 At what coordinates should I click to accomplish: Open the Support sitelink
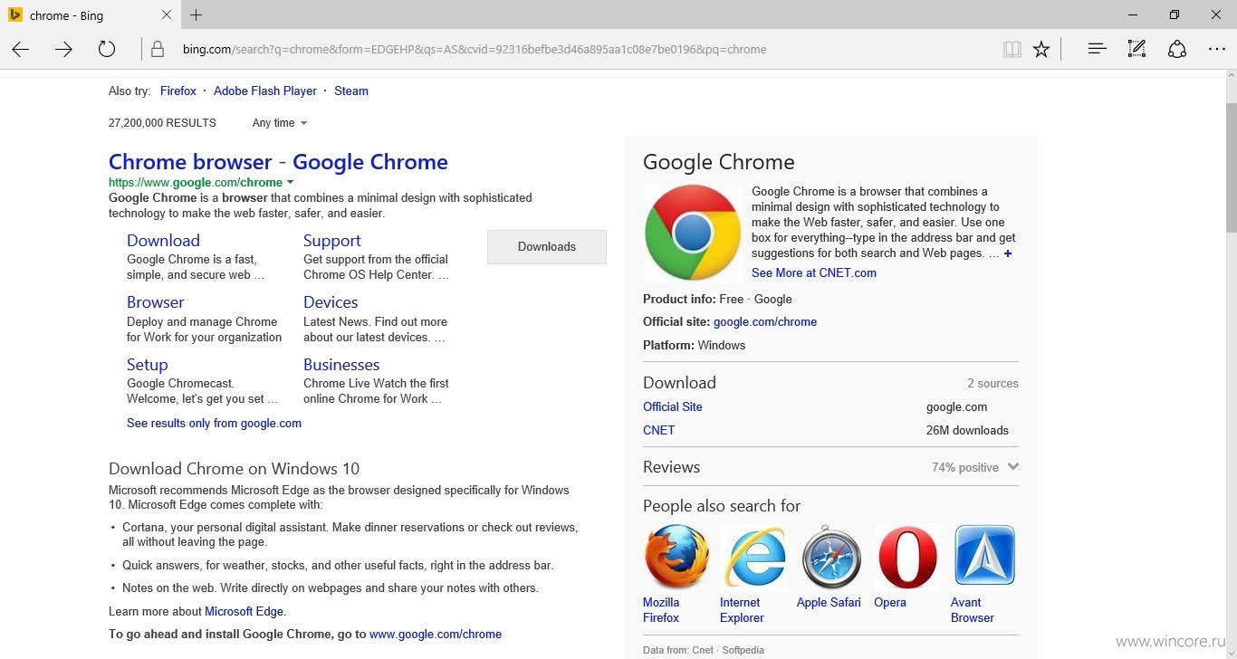click(332, 241)
